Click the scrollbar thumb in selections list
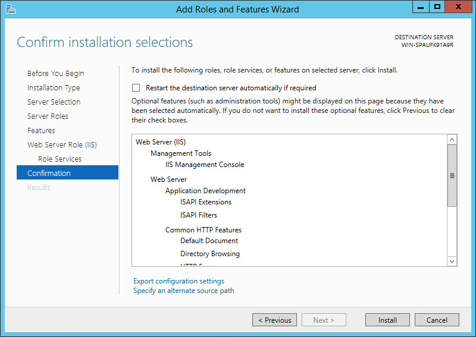 coord(452,175)
